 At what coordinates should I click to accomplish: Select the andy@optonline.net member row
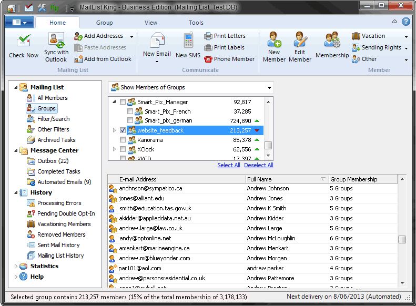252,238
